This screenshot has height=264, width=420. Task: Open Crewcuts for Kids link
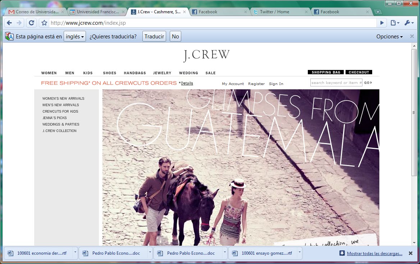pyautogui.click(x=60, y=112)
